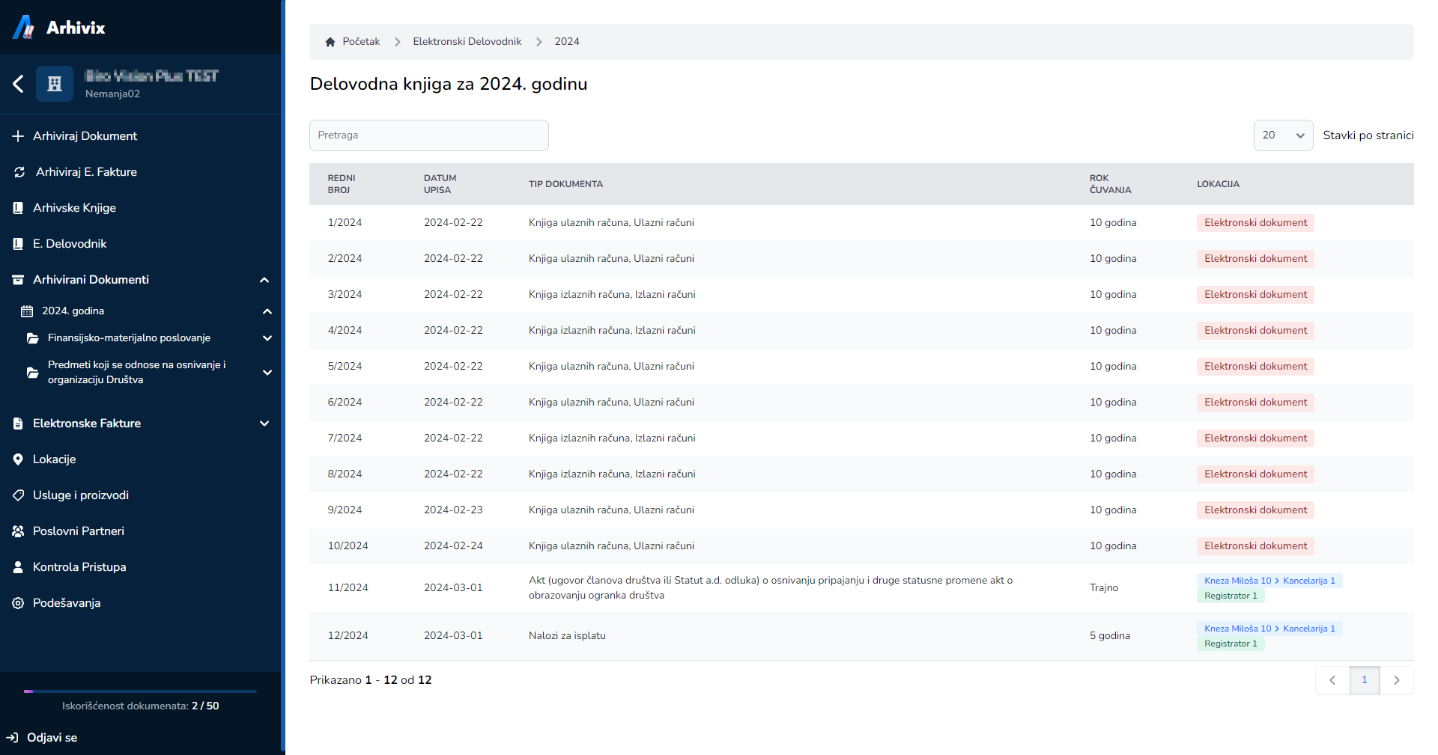Image resolution: width=1438 pixels, height=755 pixels.
Task: Click the document usage progress bar
Action: [140, 691]
